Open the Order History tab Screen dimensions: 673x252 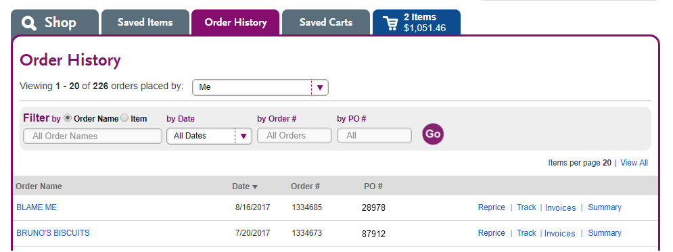(x=235, y=22)
